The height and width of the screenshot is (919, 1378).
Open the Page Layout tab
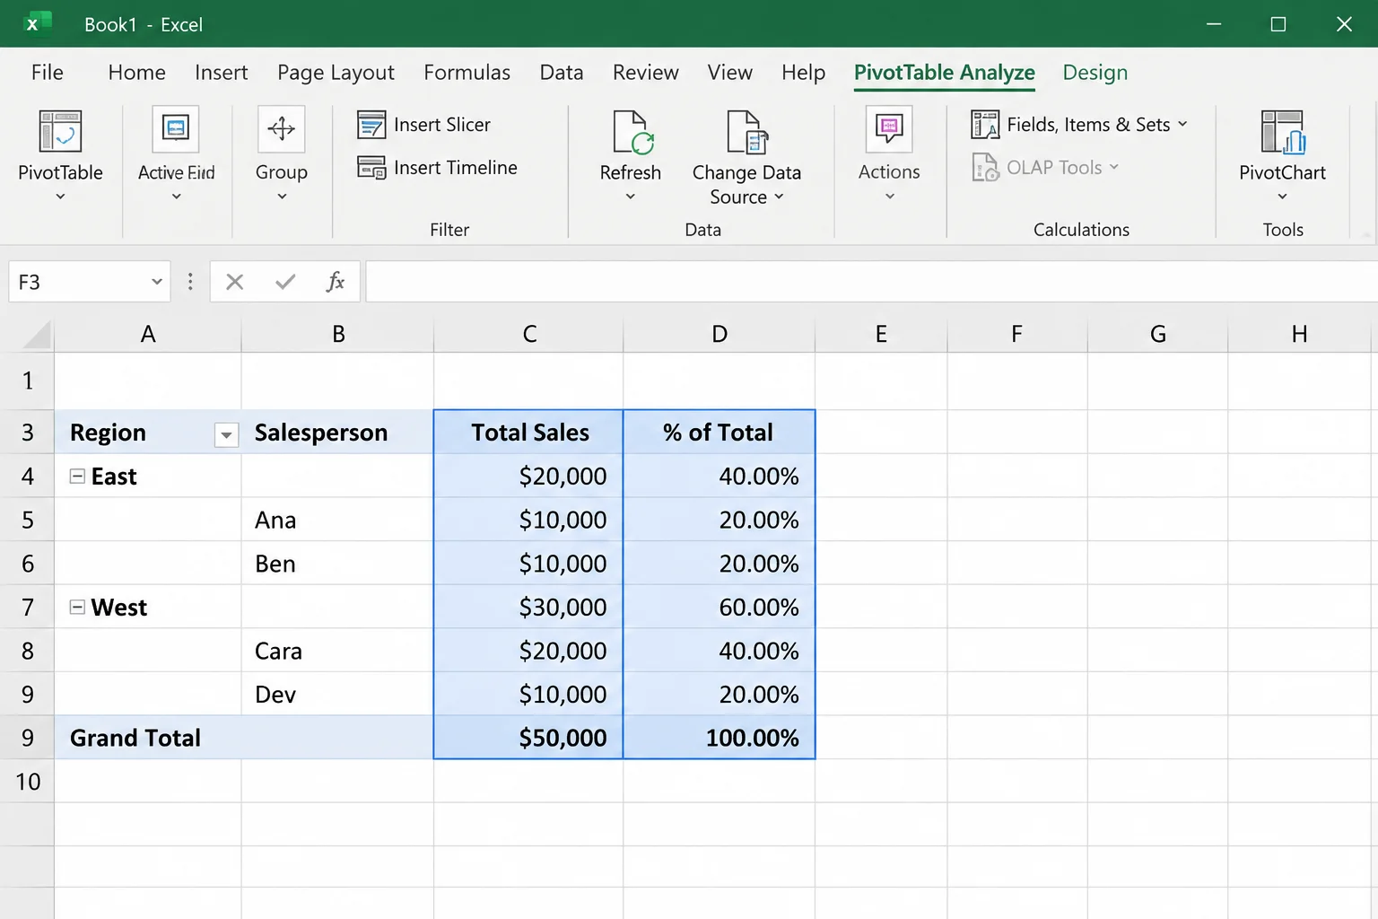click(x=336, y=74)
